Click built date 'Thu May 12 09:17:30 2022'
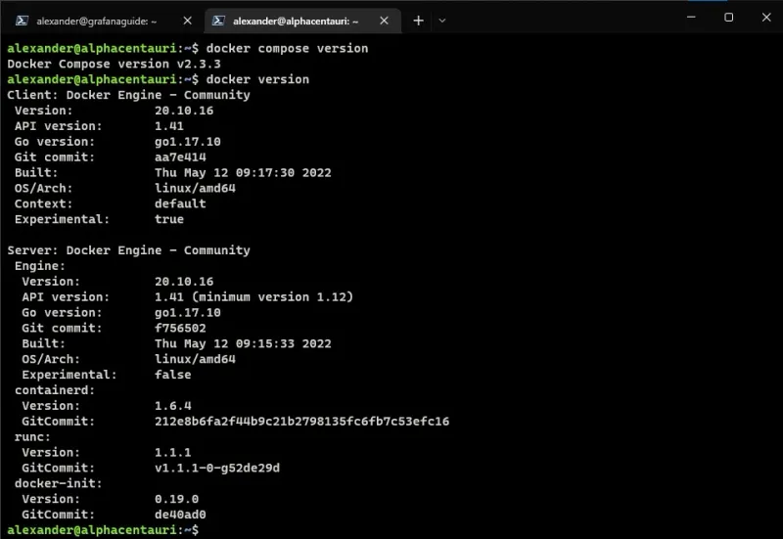 [243, 173]
